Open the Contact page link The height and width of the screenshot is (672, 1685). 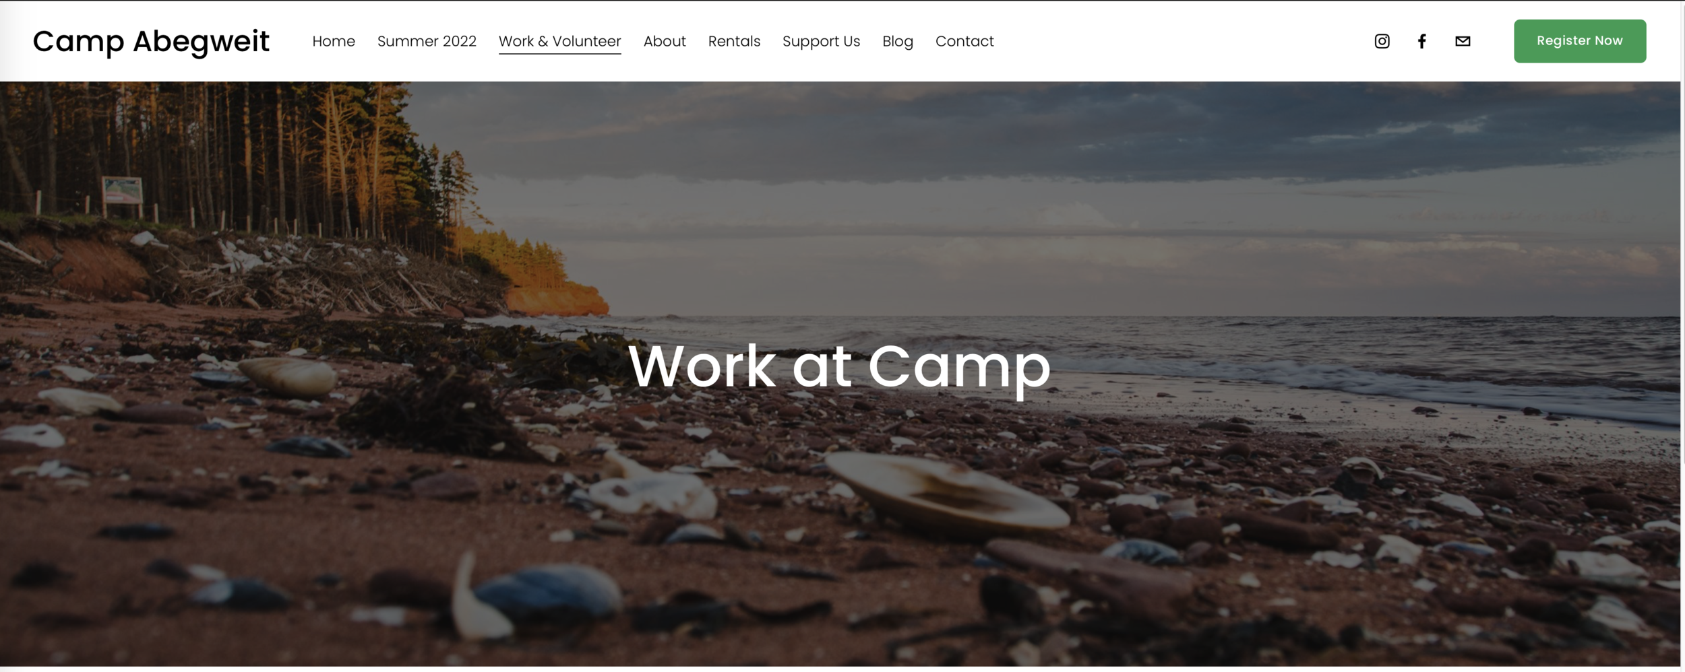point(964,41)
